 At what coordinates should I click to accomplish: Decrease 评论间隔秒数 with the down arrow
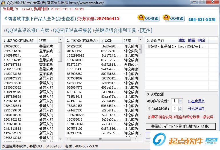[x=180, y=110]
